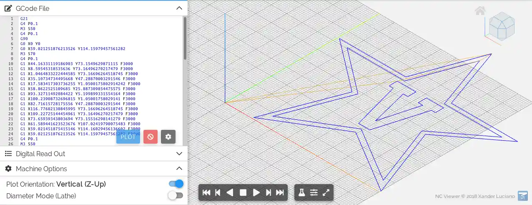
Task: Click the rewind to start playback button
Action: [206, 192]
